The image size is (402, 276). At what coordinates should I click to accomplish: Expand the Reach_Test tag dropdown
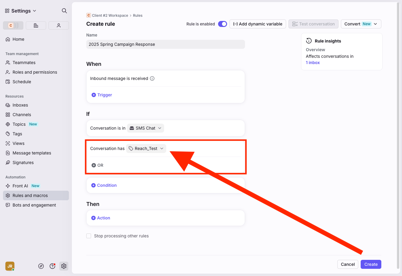(x=146, y=148)
